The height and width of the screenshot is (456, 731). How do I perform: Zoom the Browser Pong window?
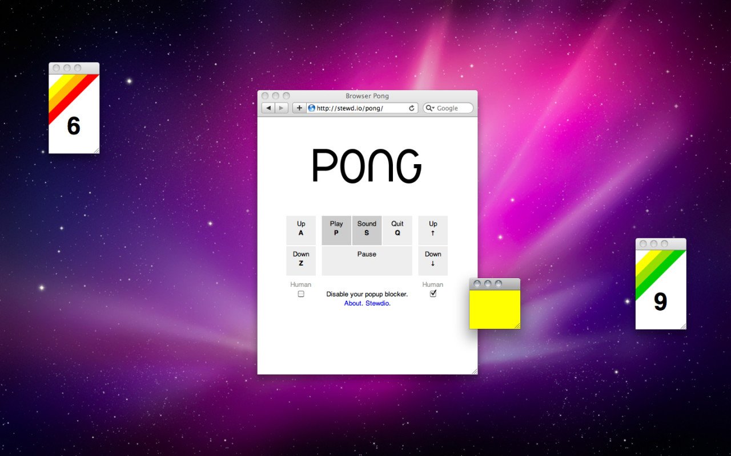pyautogui.click(x=286, y=96)
